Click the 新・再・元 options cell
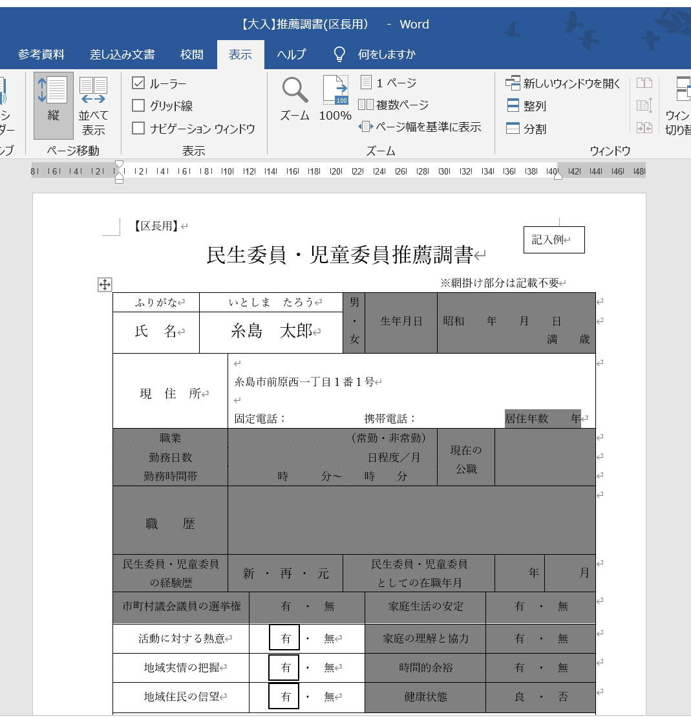This screenshot has width=691, height=717. point(285,573)
